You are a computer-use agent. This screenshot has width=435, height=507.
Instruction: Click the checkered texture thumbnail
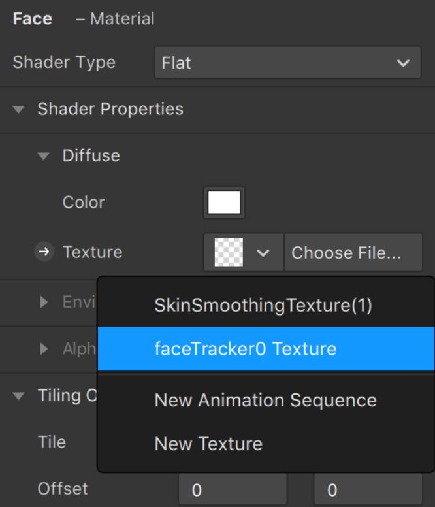pyautogui.click(x=229, y=252)
